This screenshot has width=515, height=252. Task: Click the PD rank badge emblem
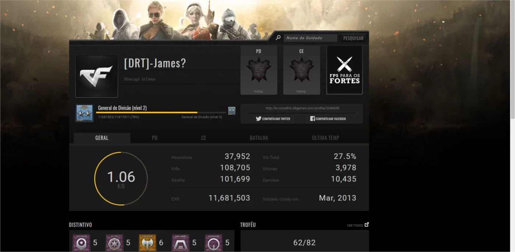(x=259, y=69)
